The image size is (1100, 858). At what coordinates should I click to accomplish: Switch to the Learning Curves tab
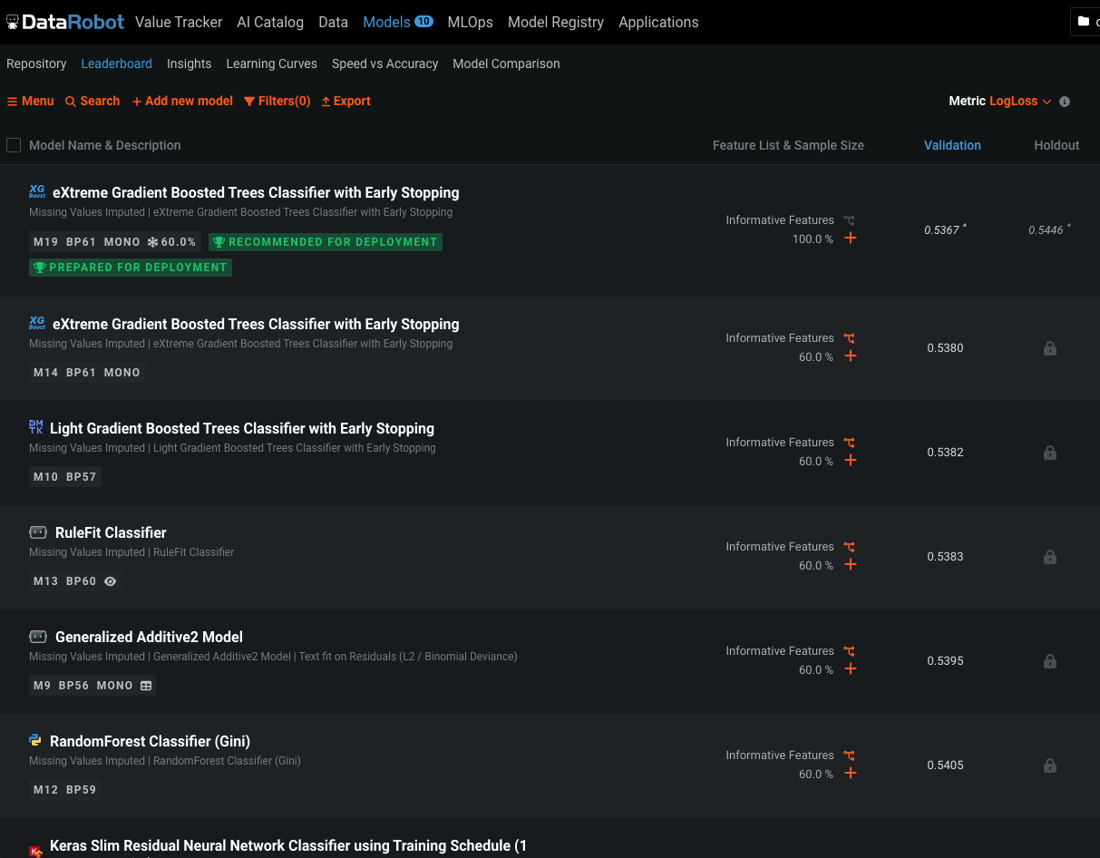pyautogui.click(x=271, y=63)
